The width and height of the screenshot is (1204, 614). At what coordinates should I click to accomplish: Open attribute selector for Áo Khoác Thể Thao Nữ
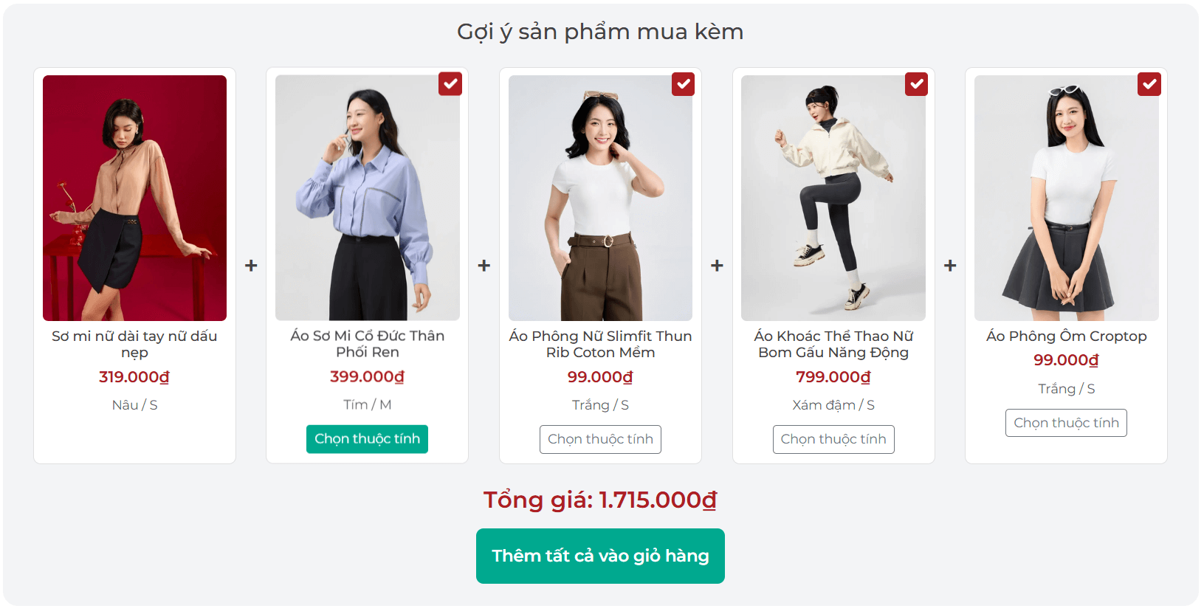833,439
